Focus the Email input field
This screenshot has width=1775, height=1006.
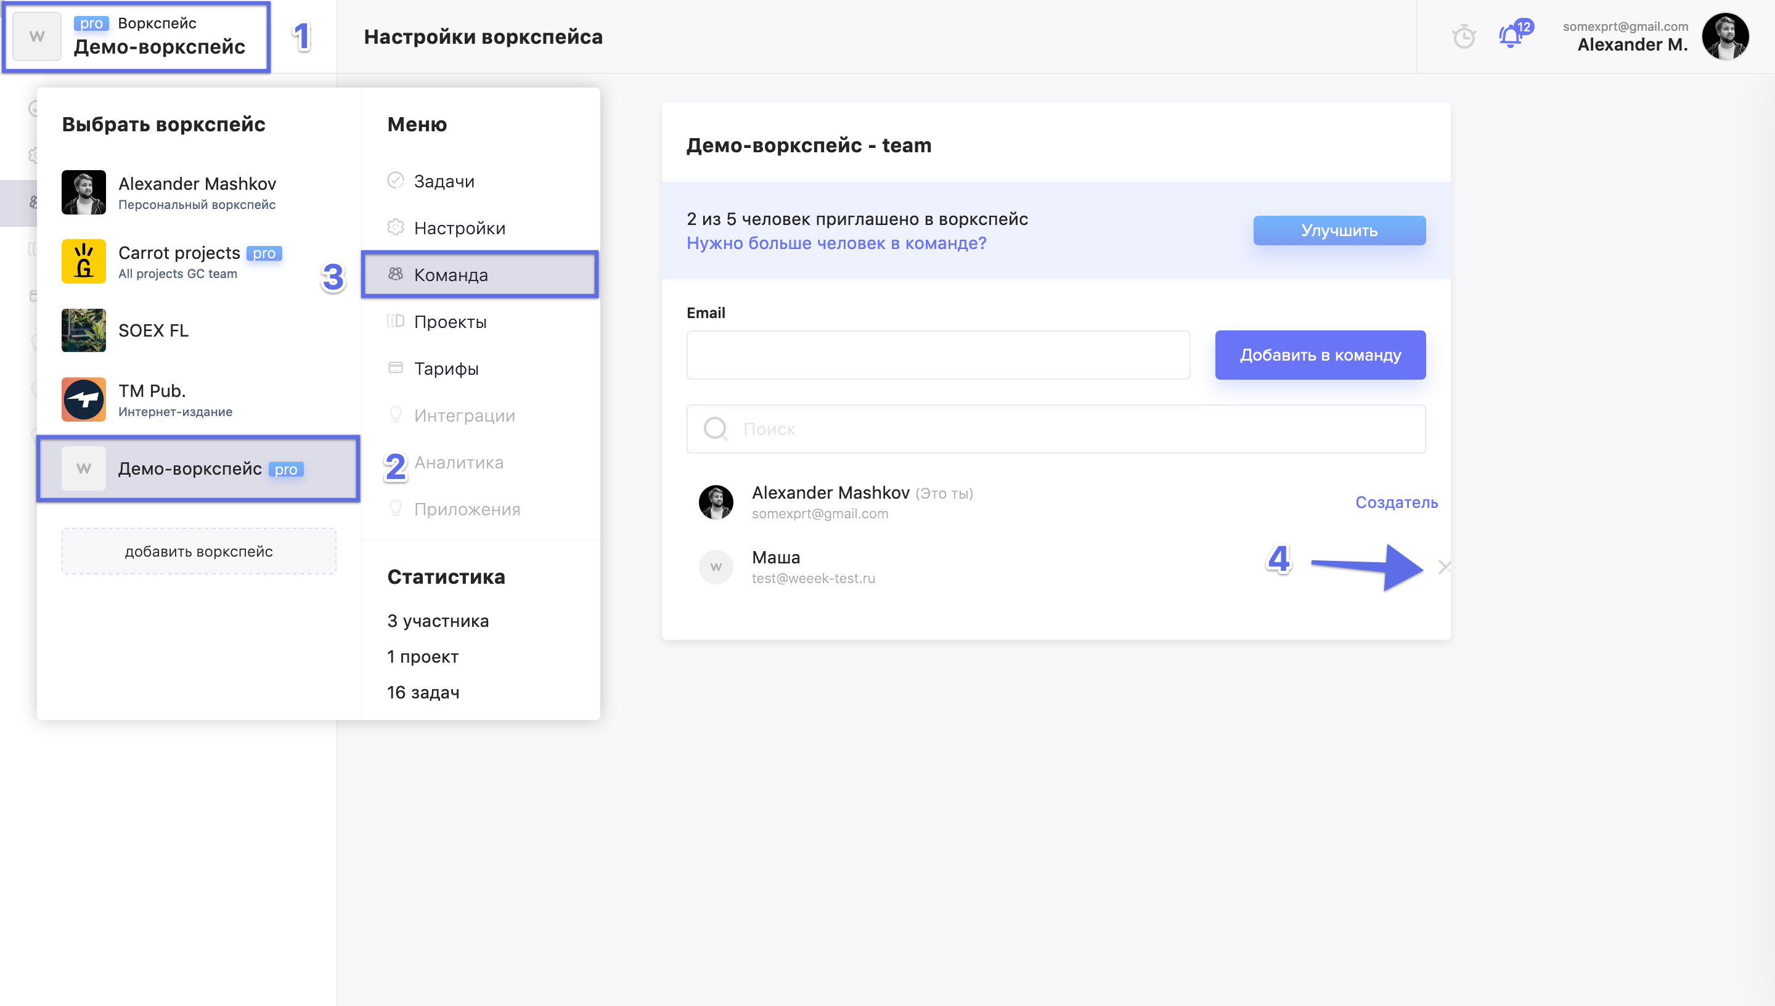click(x=938, y=354)
